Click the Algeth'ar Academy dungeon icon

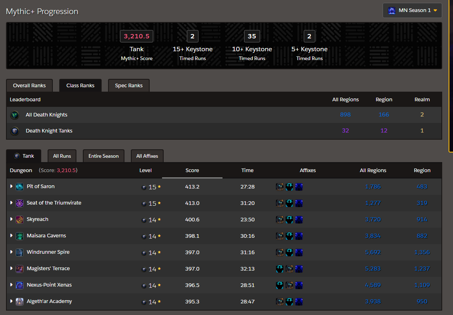[x=19, y=302]
